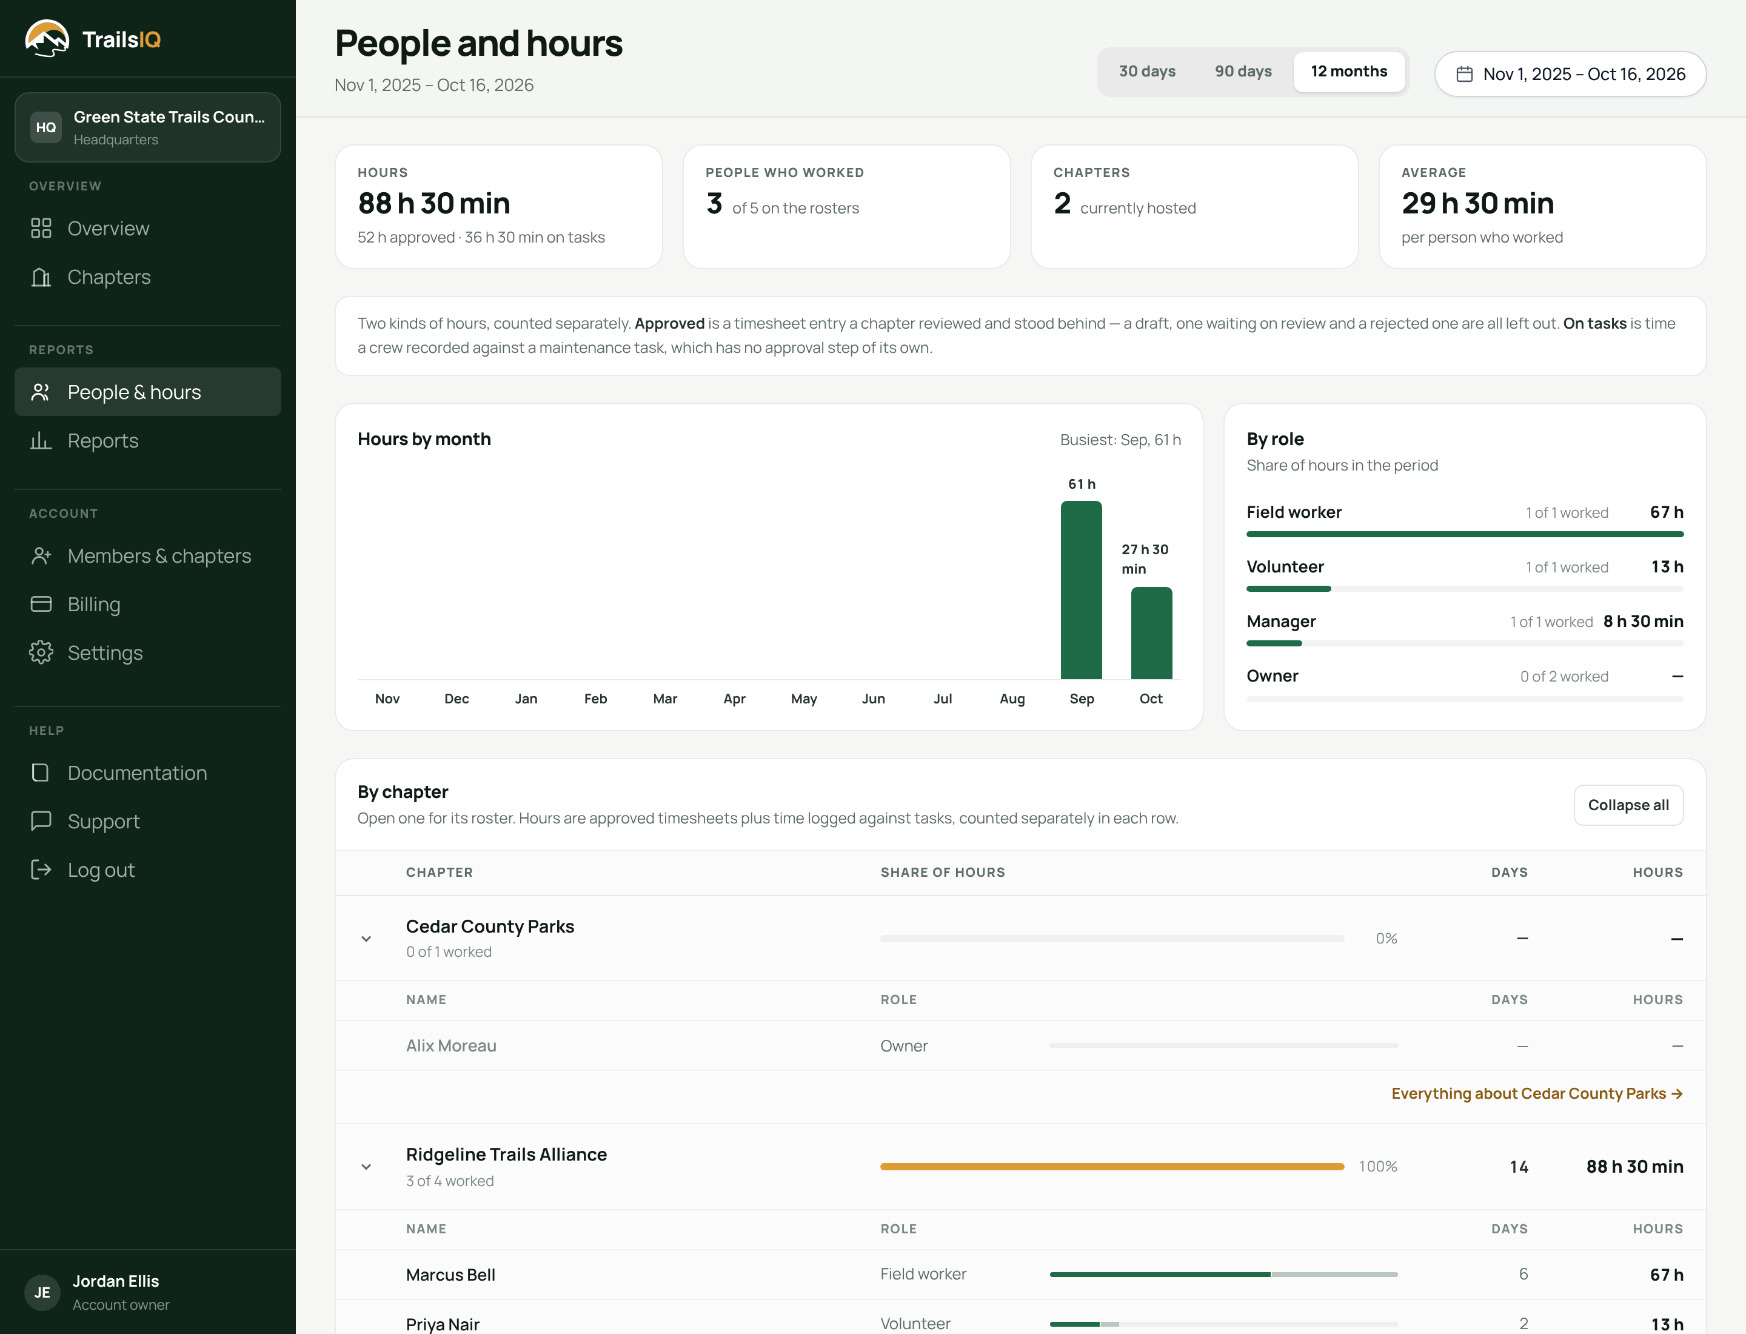Screen dimensions: 1746x1334
Task: Click the Reports bar-chart icon
Action: click(x=41, y=441)
